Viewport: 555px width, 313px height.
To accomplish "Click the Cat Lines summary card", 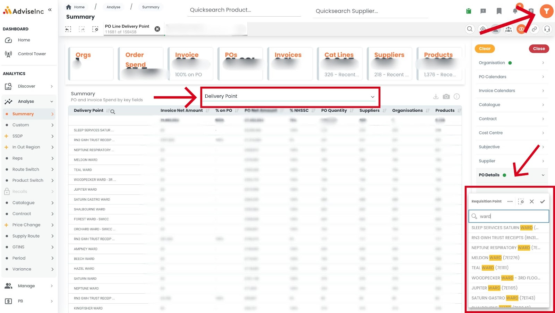I will pos(339,64).
